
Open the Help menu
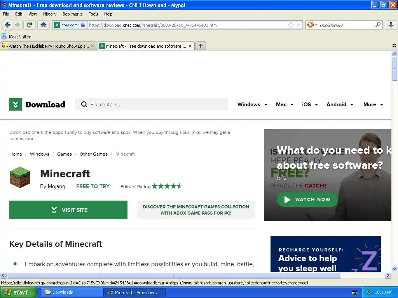click(108, 14)
